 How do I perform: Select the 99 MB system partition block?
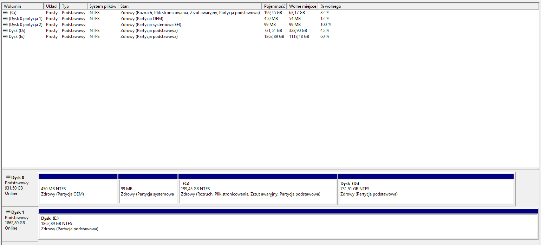click(148, 191)
